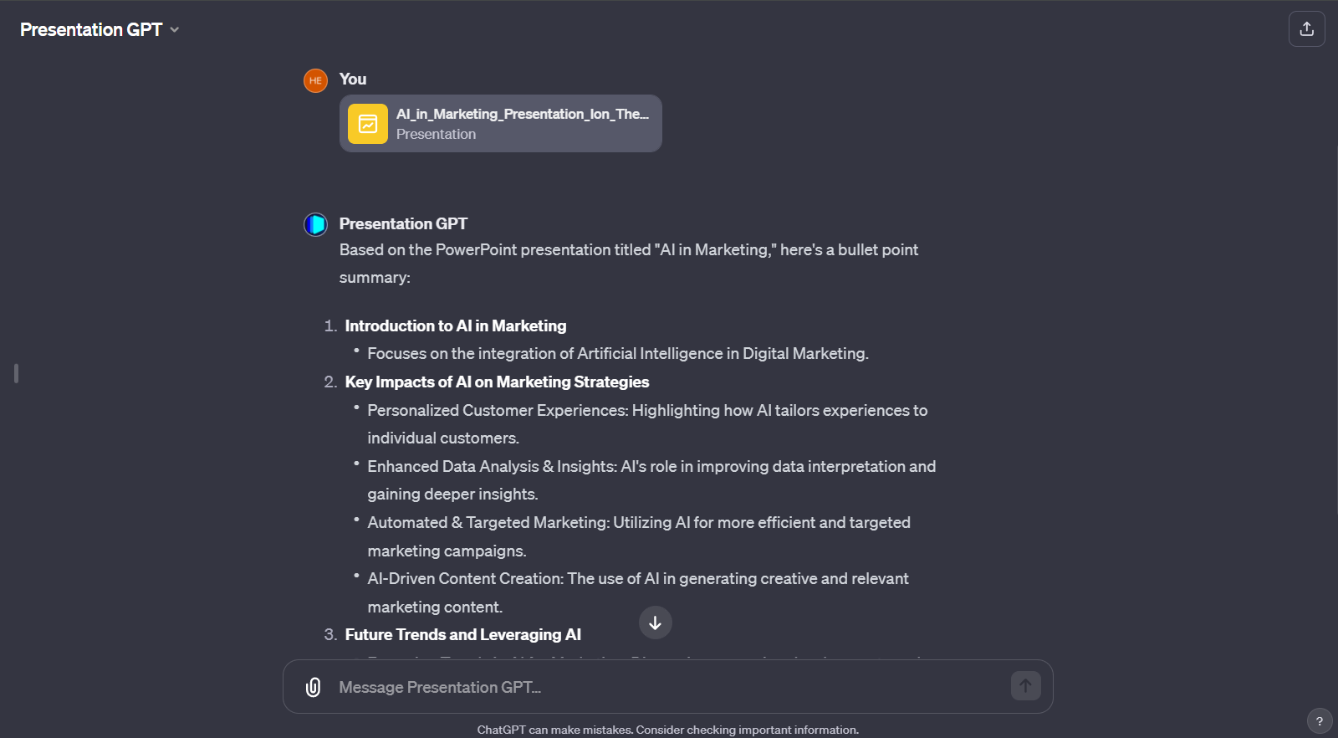The image size is (1338, 738).
Task: Click the 'AI-Driven Content Creation' bullet
Action: point(638,592)
